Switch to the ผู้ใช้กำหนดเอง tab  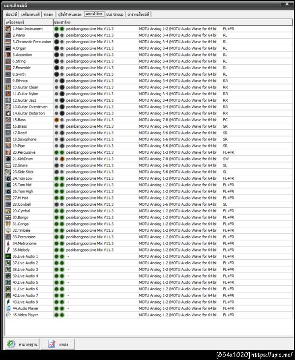click(70, 14)
